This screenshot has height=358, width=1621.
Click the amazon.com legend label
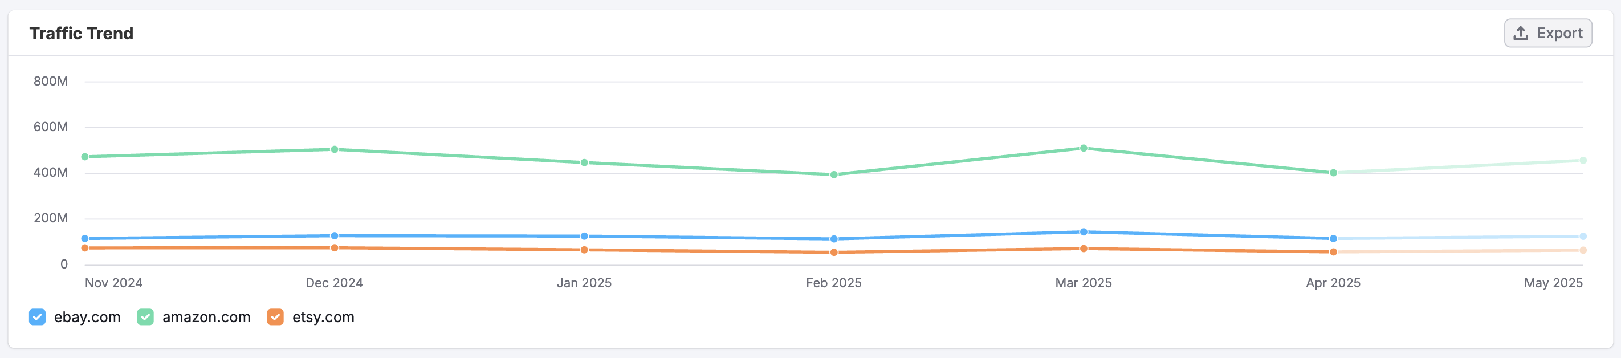pos(206,317)
